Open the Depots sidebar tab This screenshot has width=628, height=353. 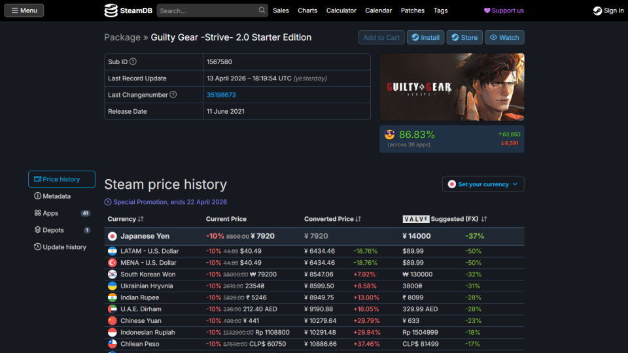point(53,230)
